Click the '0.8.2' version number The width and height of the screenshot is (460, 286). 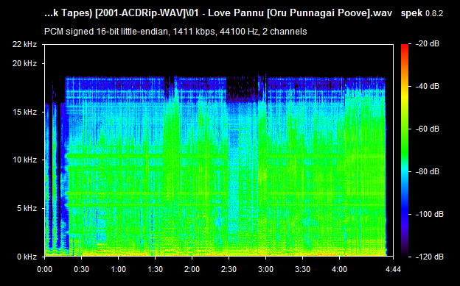coord(434,13)
